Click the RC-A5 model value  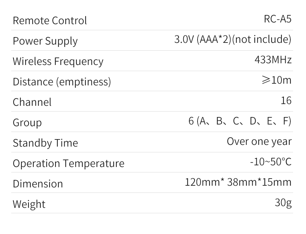pyautogui.click(x=277, y=19)
